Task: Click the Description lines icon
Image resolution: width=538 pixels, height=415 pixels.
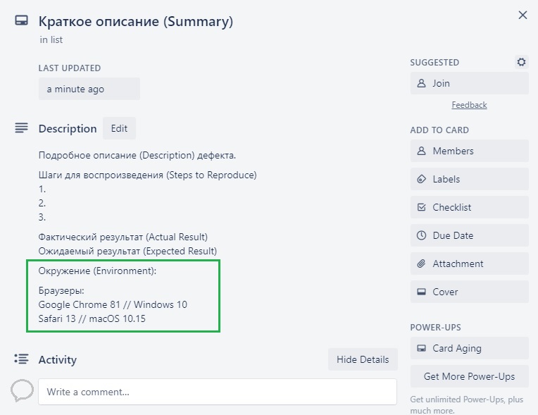Action: coord(22,128)
